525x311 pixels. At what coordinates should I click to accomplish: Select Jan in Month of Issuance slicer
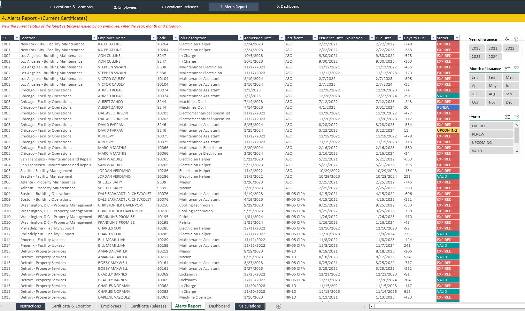pos(477,77)
